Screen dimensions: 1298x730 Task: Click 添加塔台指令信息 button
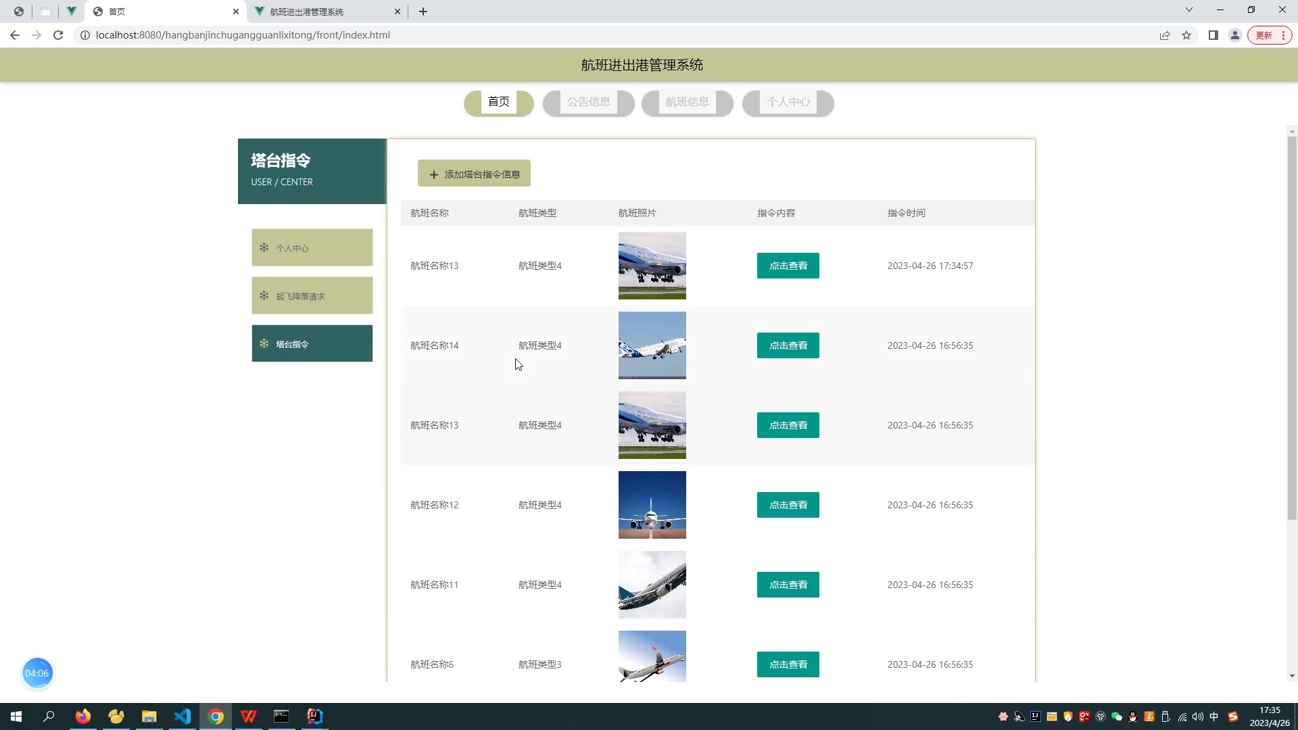pyautogui.click(x=474, y=174)
